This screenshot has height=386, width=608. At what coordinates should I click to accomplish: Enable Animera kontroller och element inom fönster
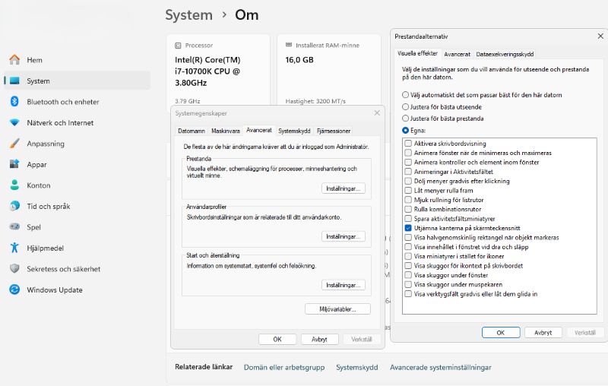click(x=408, y=163)
